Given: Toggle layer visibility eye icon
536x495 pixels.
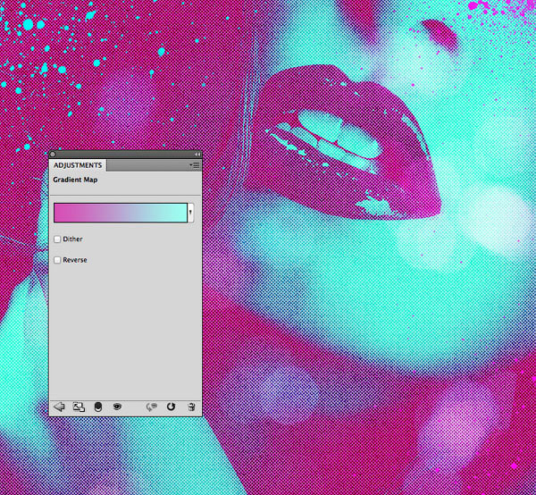Looking at the screenshot, I should point(117,407).
